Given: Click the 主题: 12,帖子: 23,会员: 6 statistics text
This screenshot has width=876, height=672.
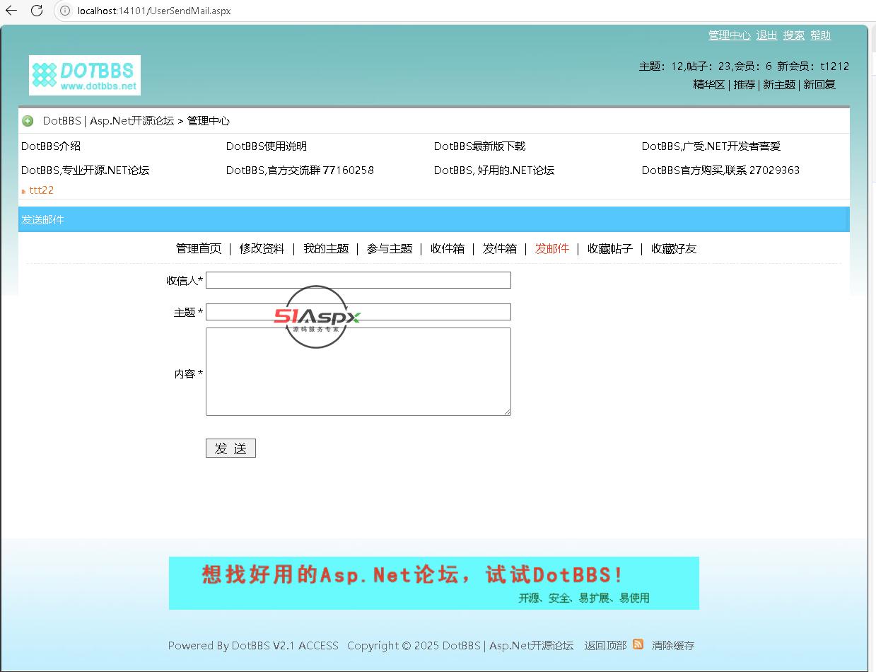Looking at the screenshot, I should point(706,66).
